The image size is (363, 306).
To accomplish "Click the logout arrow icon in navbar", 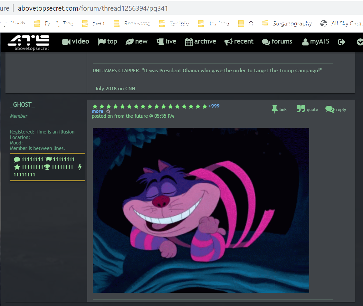I will 342,42.
